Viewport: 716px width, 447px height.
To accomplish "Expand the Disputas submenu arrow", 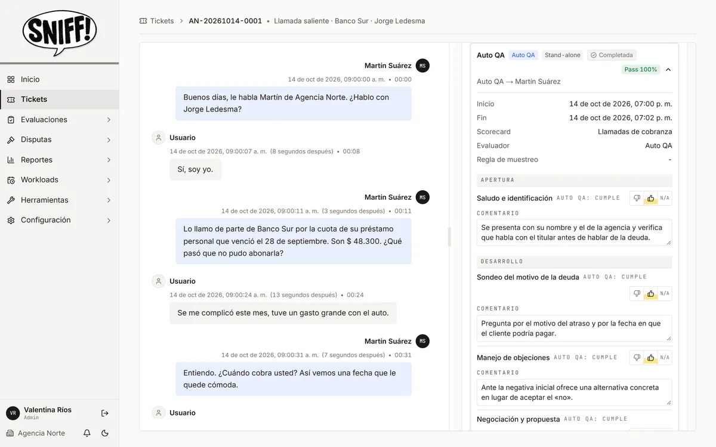I will (109, 139).
